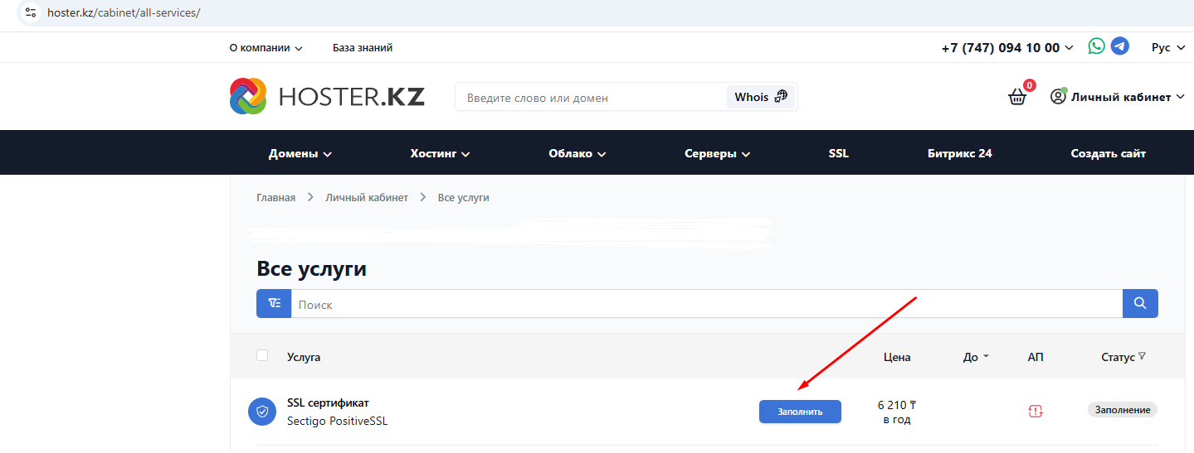
Task: Open the База знаний link
Action: coord(363,48)
